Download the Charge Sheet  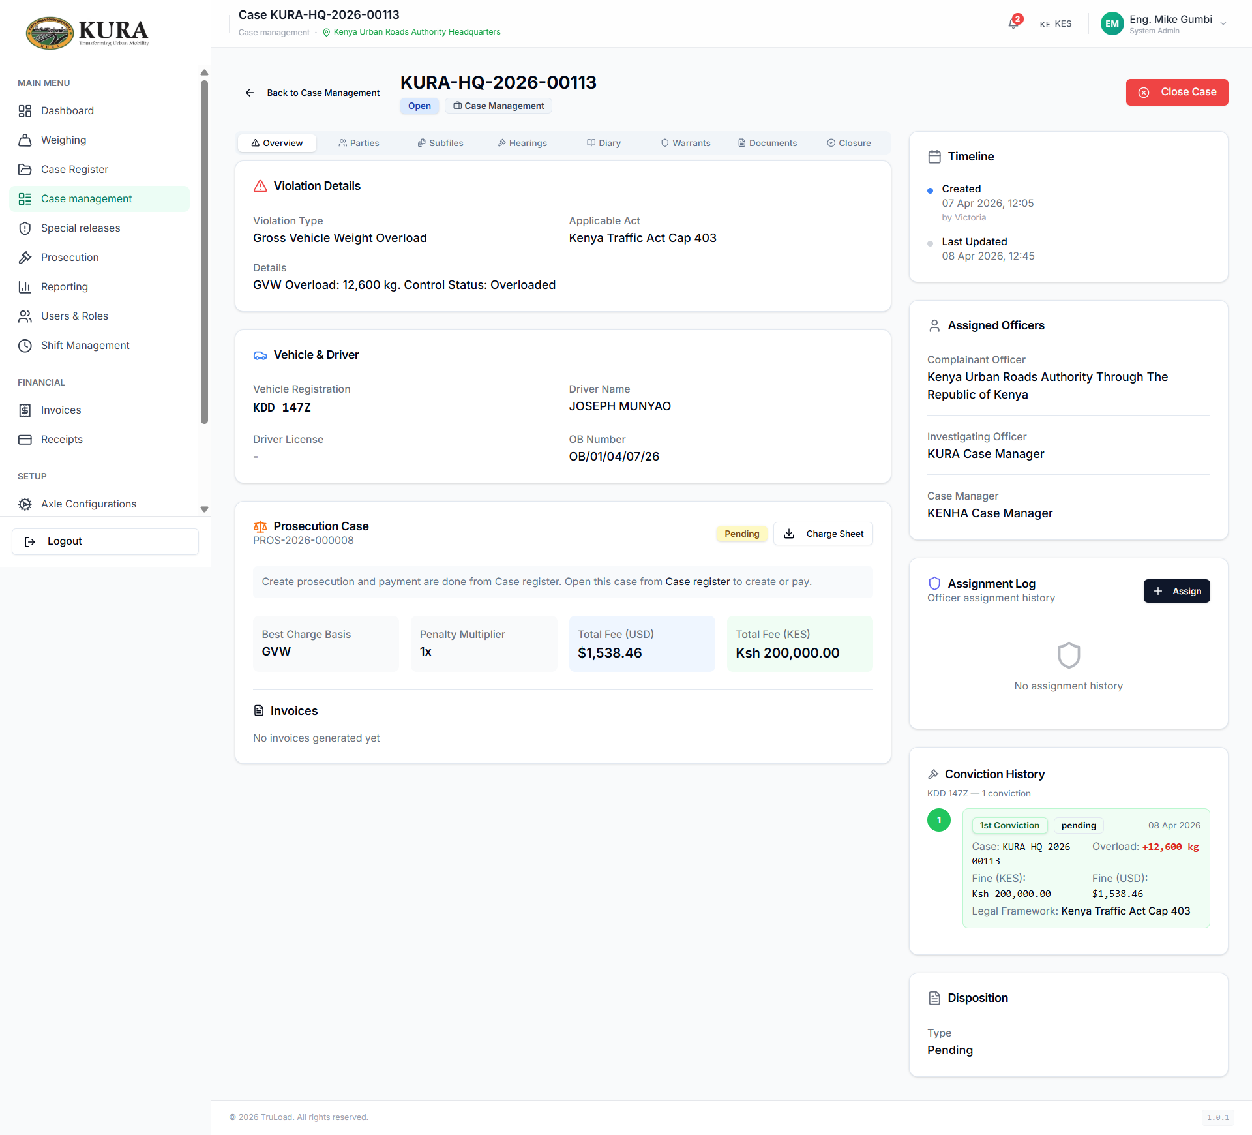click(x=823, y=534)
